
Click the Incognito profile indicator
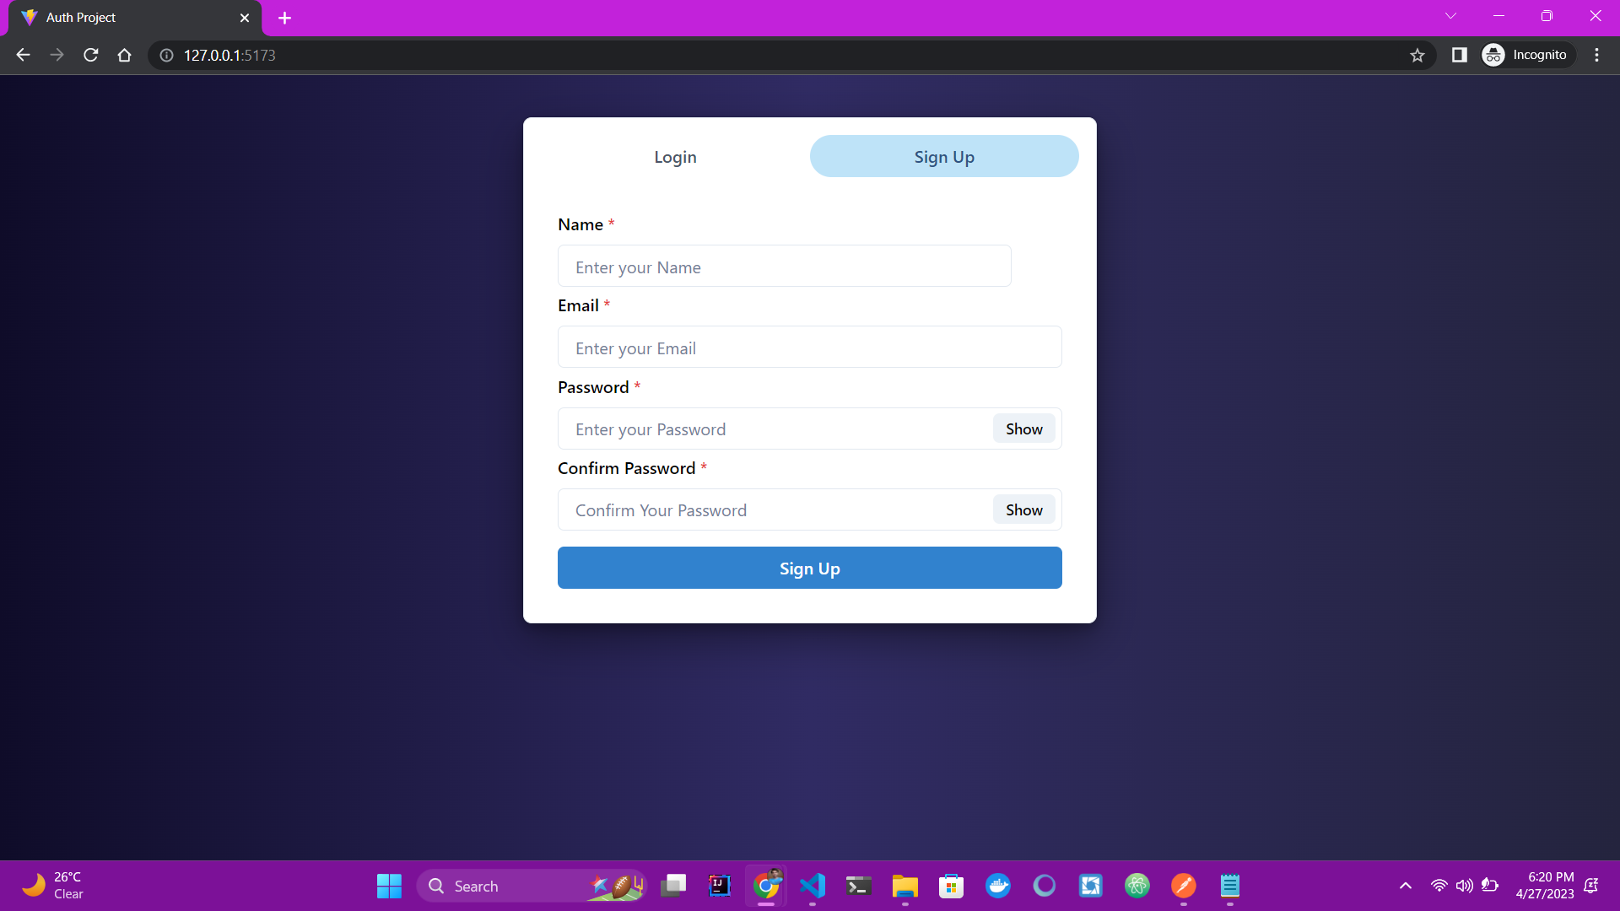click(x=1527, y=55)
